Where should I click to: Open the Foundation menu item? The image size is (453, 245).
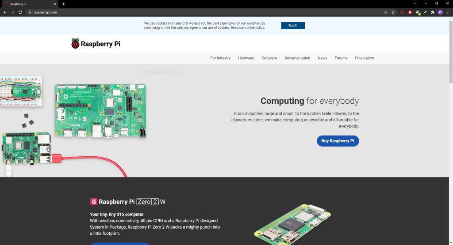click(x=365, y=58)
